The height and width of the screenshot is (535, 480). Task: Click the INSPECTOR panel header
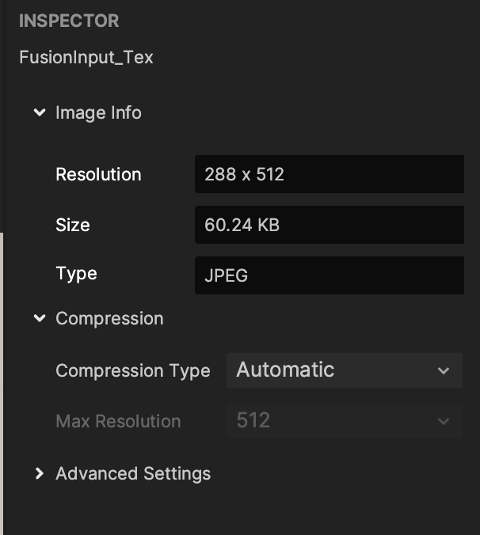pyautogui.click(x=69, y=21)
